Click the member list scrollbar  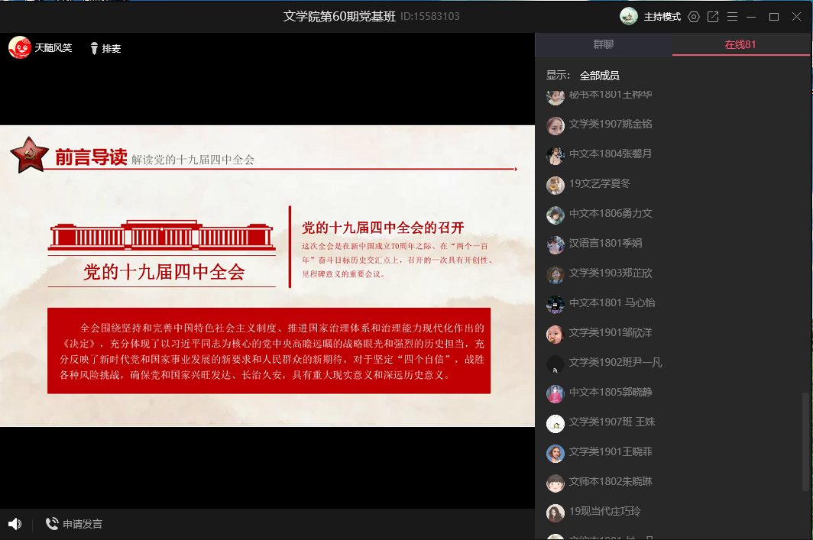tap(805, 441)
